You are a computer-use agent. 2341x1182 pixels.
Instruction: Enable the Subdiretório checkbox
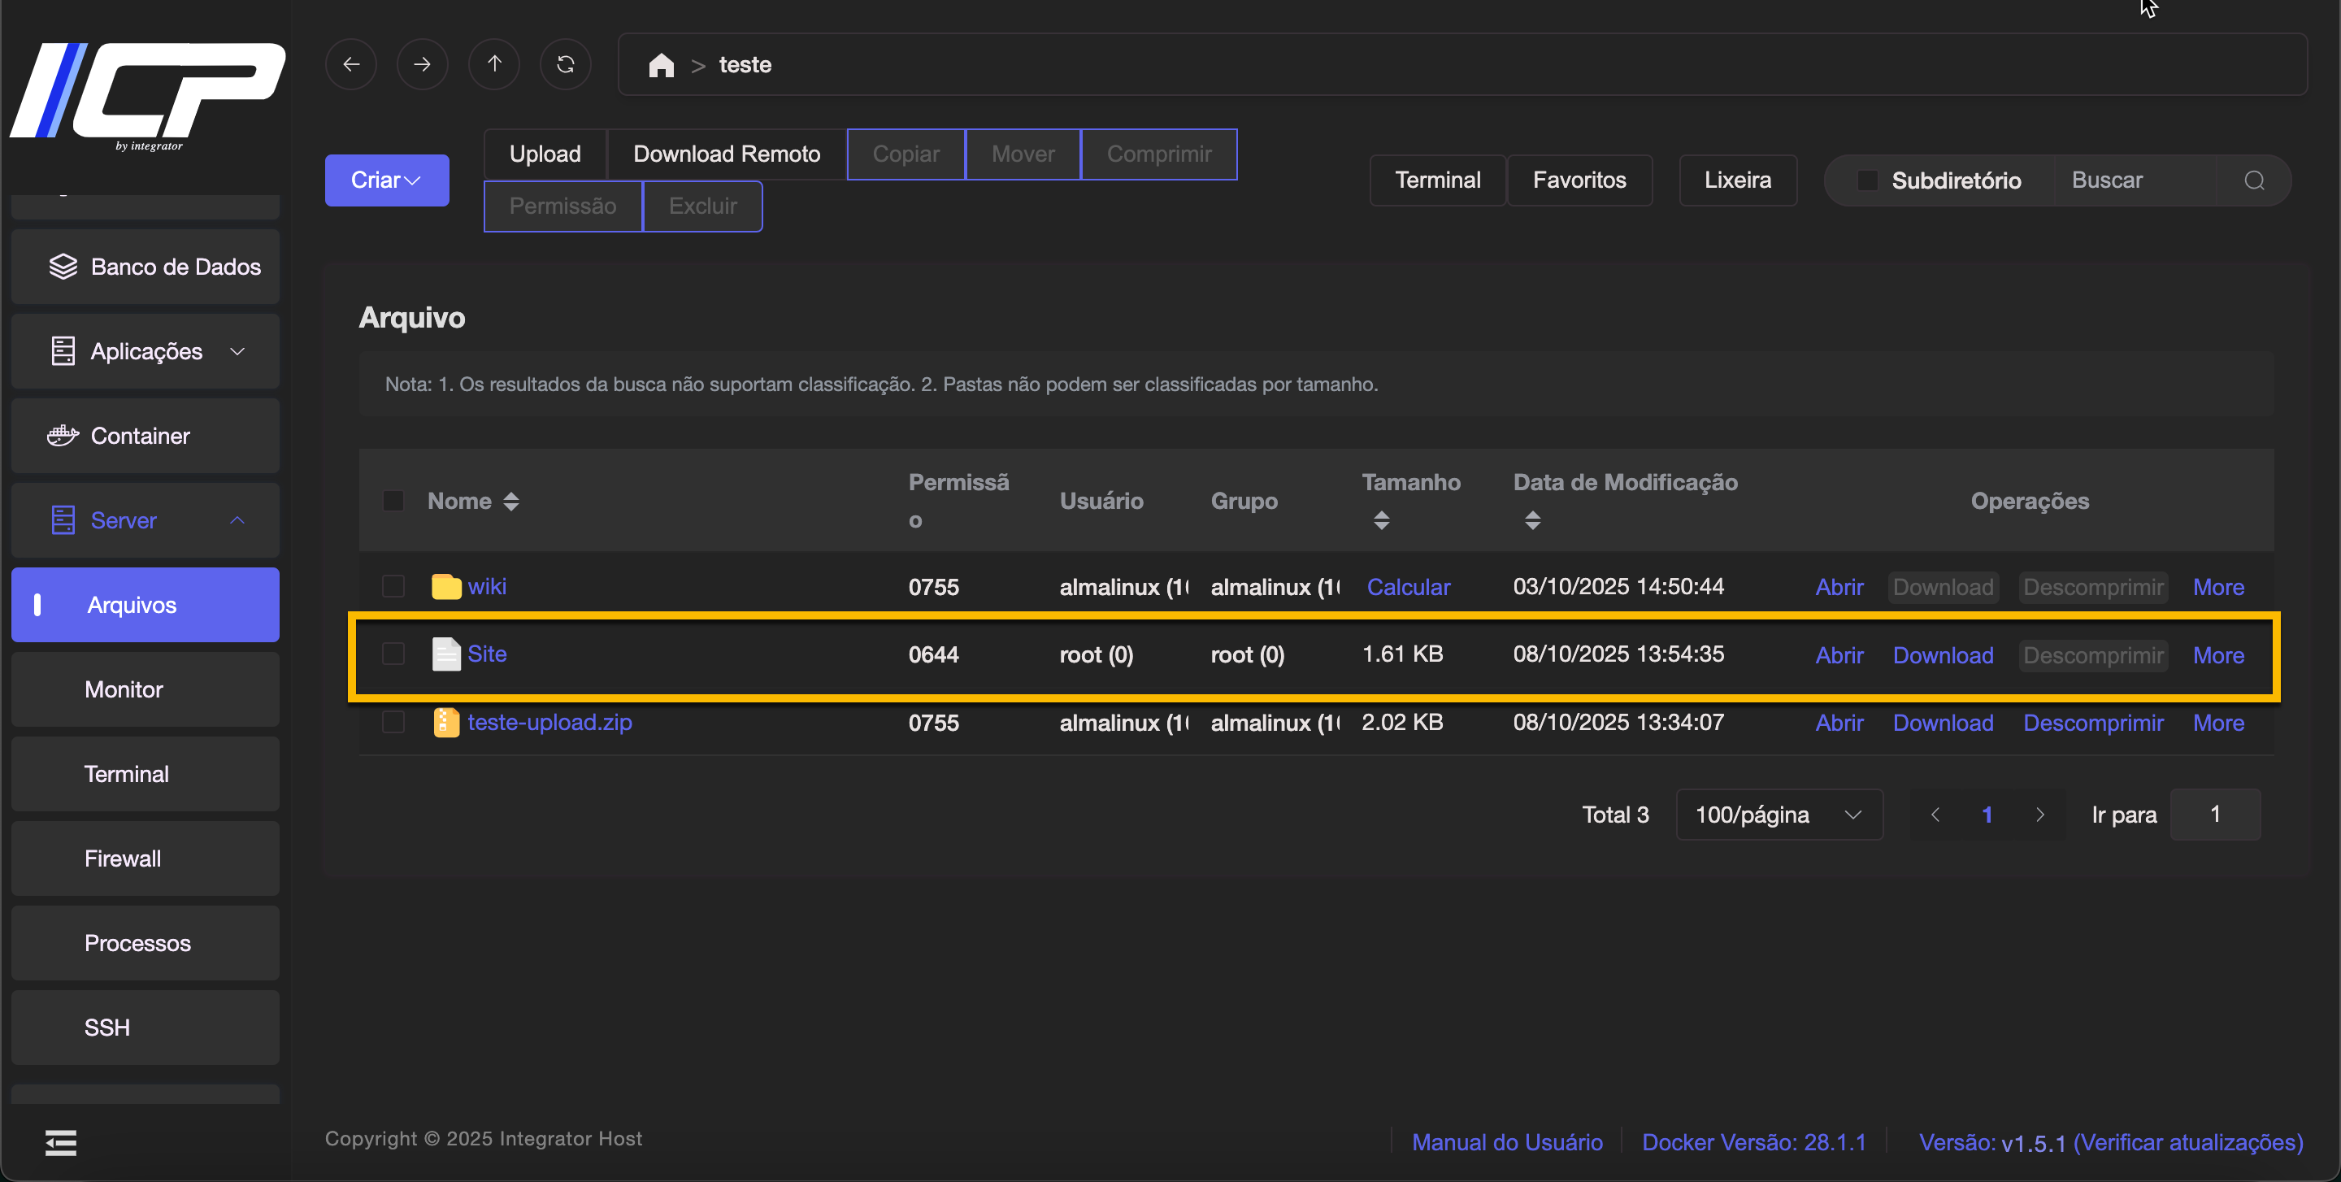tap(1868, 180)
